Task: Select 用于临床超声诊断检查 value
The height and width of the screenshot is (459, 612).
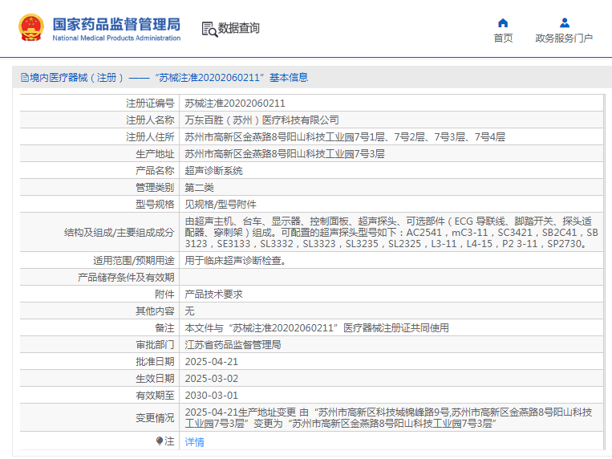Action: [x=235, y=261]
